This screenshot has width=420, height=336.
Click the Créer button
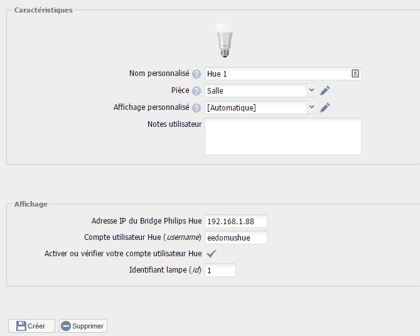pyautogui.click(x=31, y=326)
